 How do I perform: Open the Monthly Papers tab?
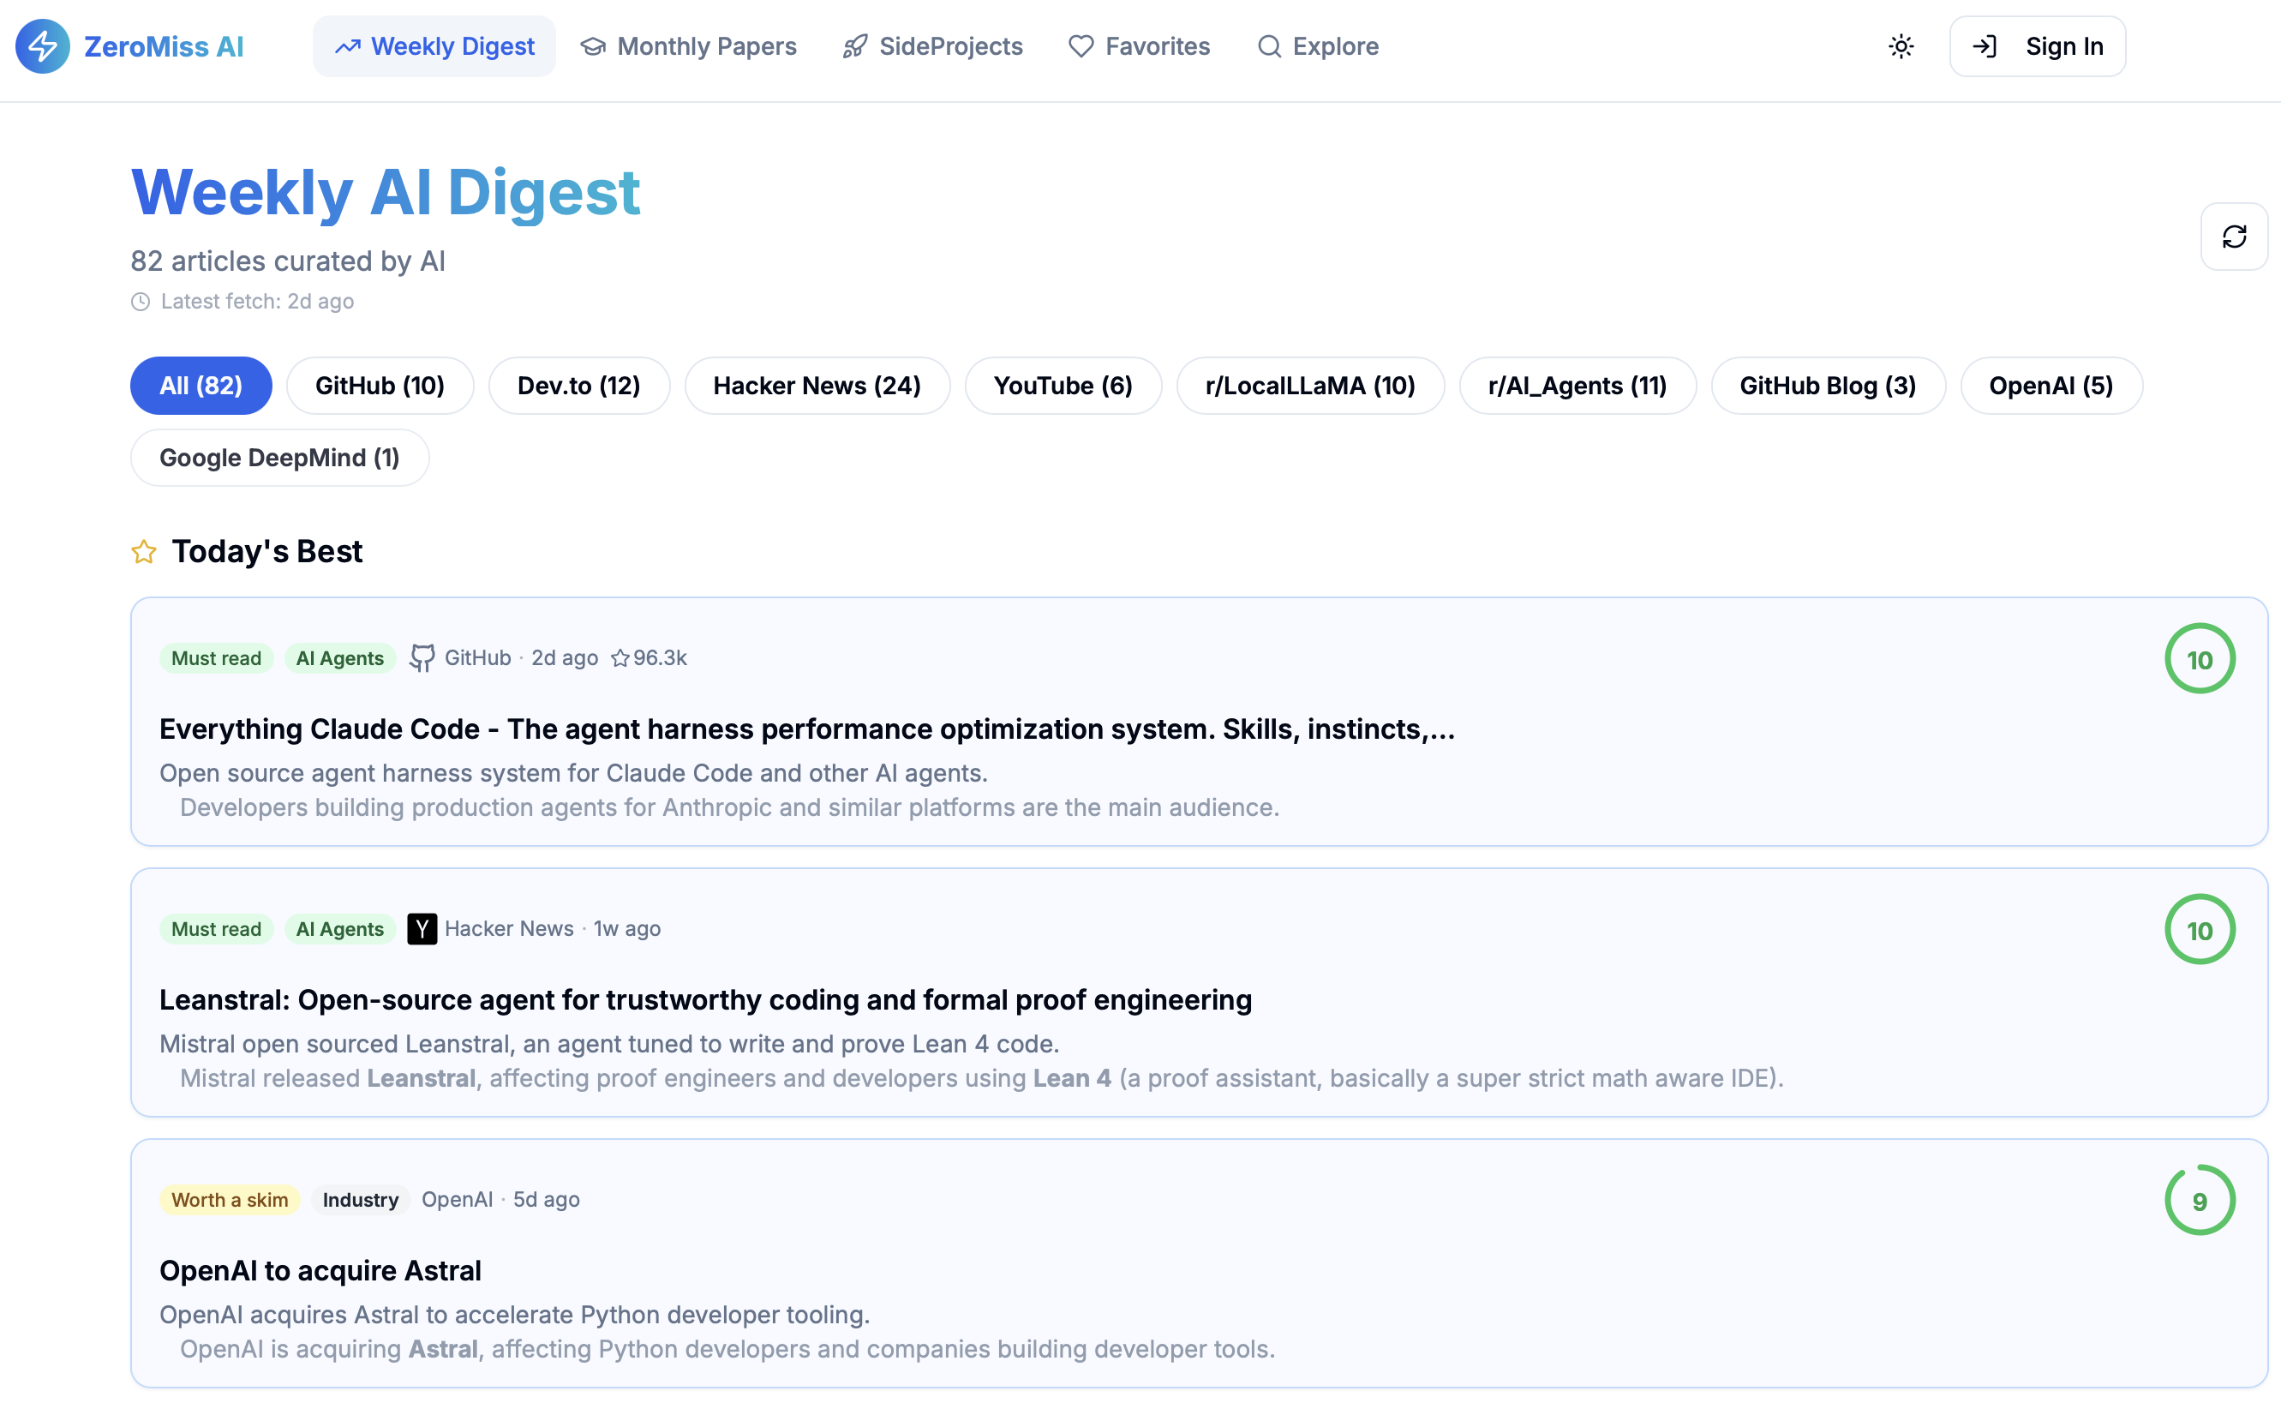click(x=688, y=46)
